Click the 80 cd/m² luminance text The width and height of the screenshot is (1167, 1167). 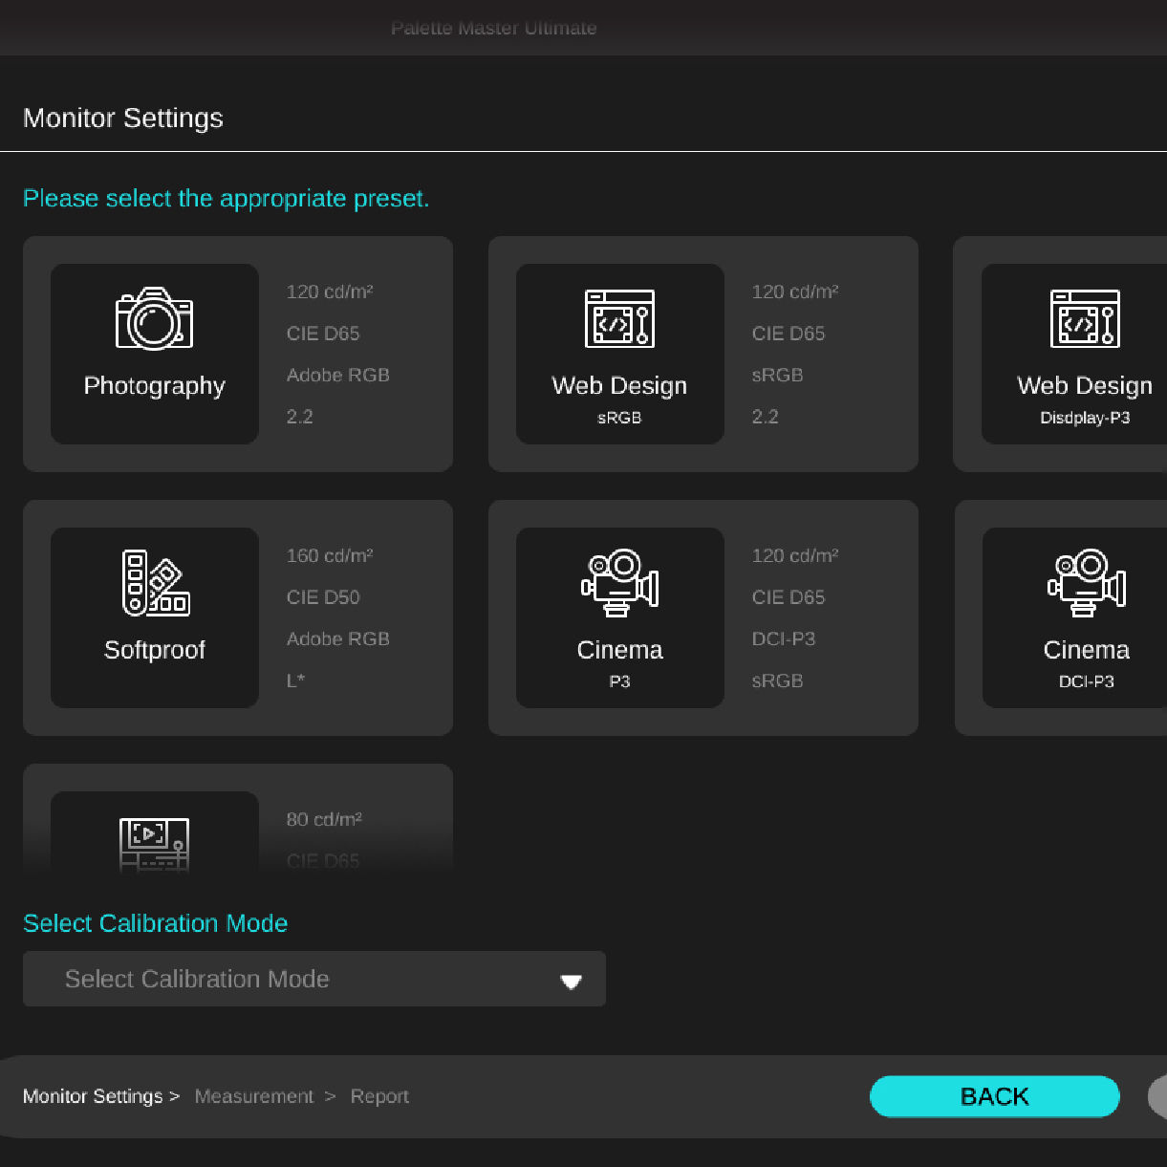tap(324, 819)
